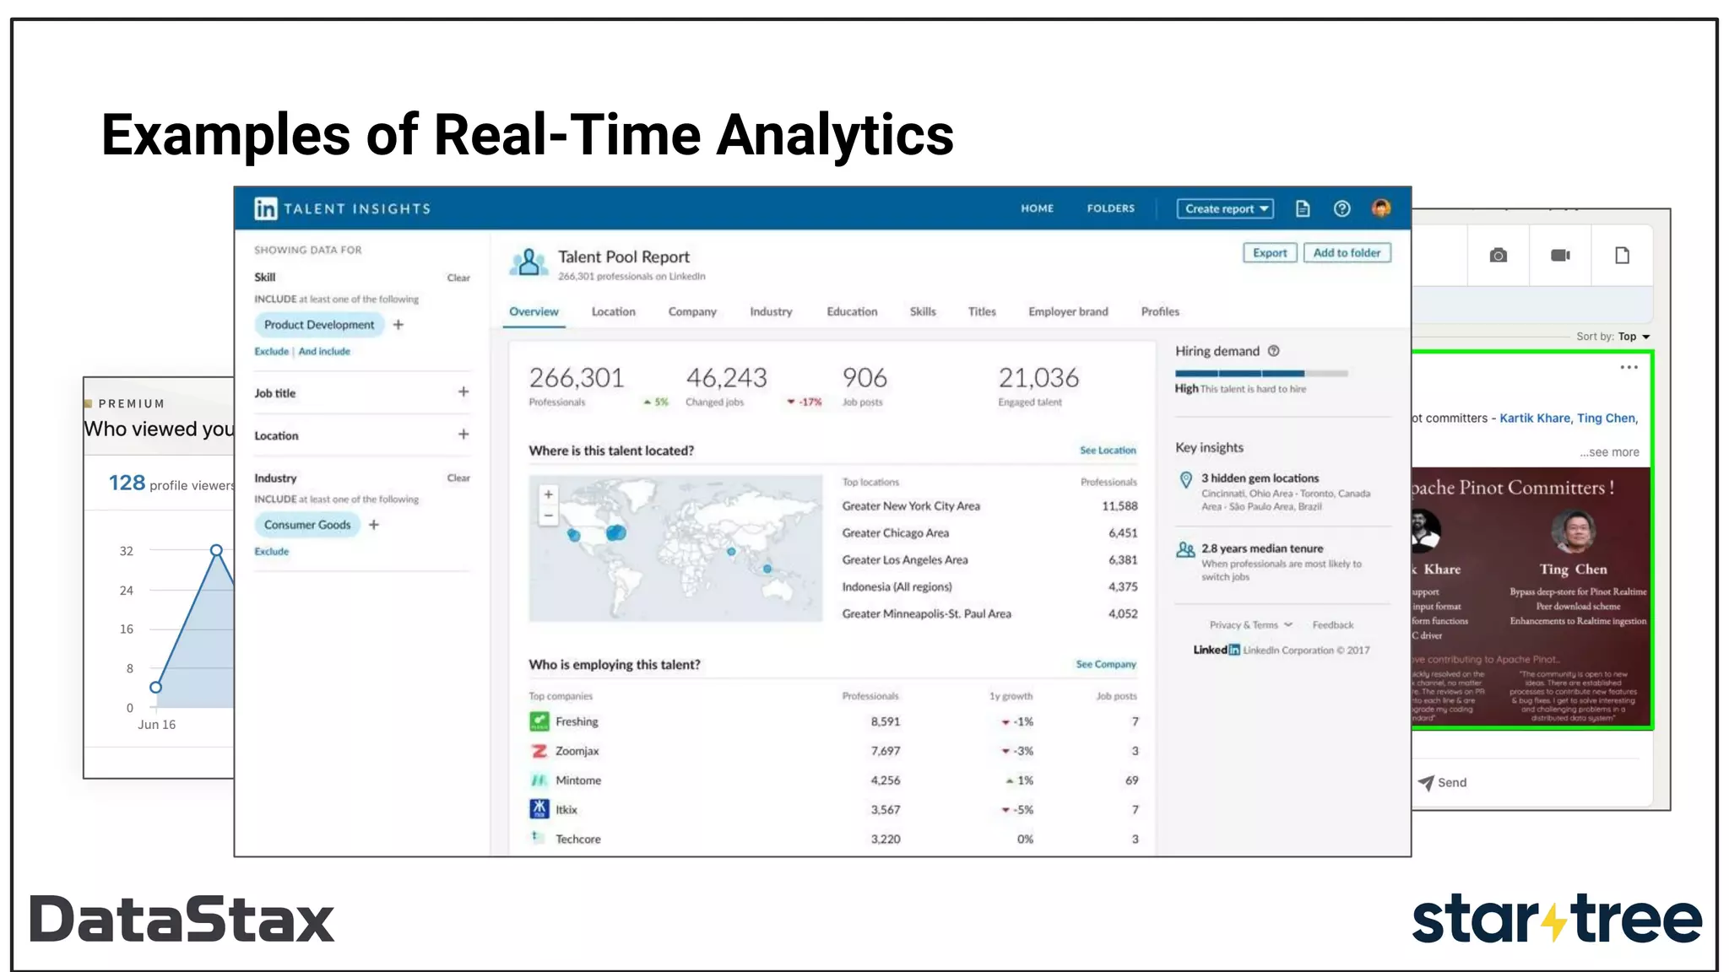Click the Greater New York City Area row

[989, 506]
